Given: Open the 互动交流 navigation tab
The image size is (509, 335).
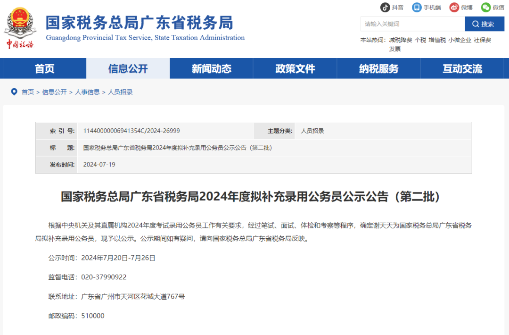Looking at the screenshot, I should [x=463, y=68].
